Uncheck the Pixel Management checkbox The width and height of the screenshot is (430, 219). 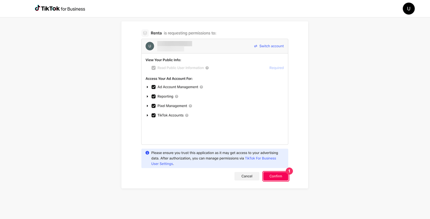click(154, 106)
